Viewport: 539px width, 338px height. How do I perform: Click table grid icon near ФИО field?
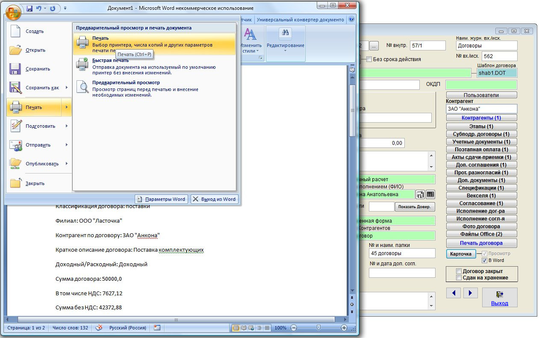(x=430, y=194)
